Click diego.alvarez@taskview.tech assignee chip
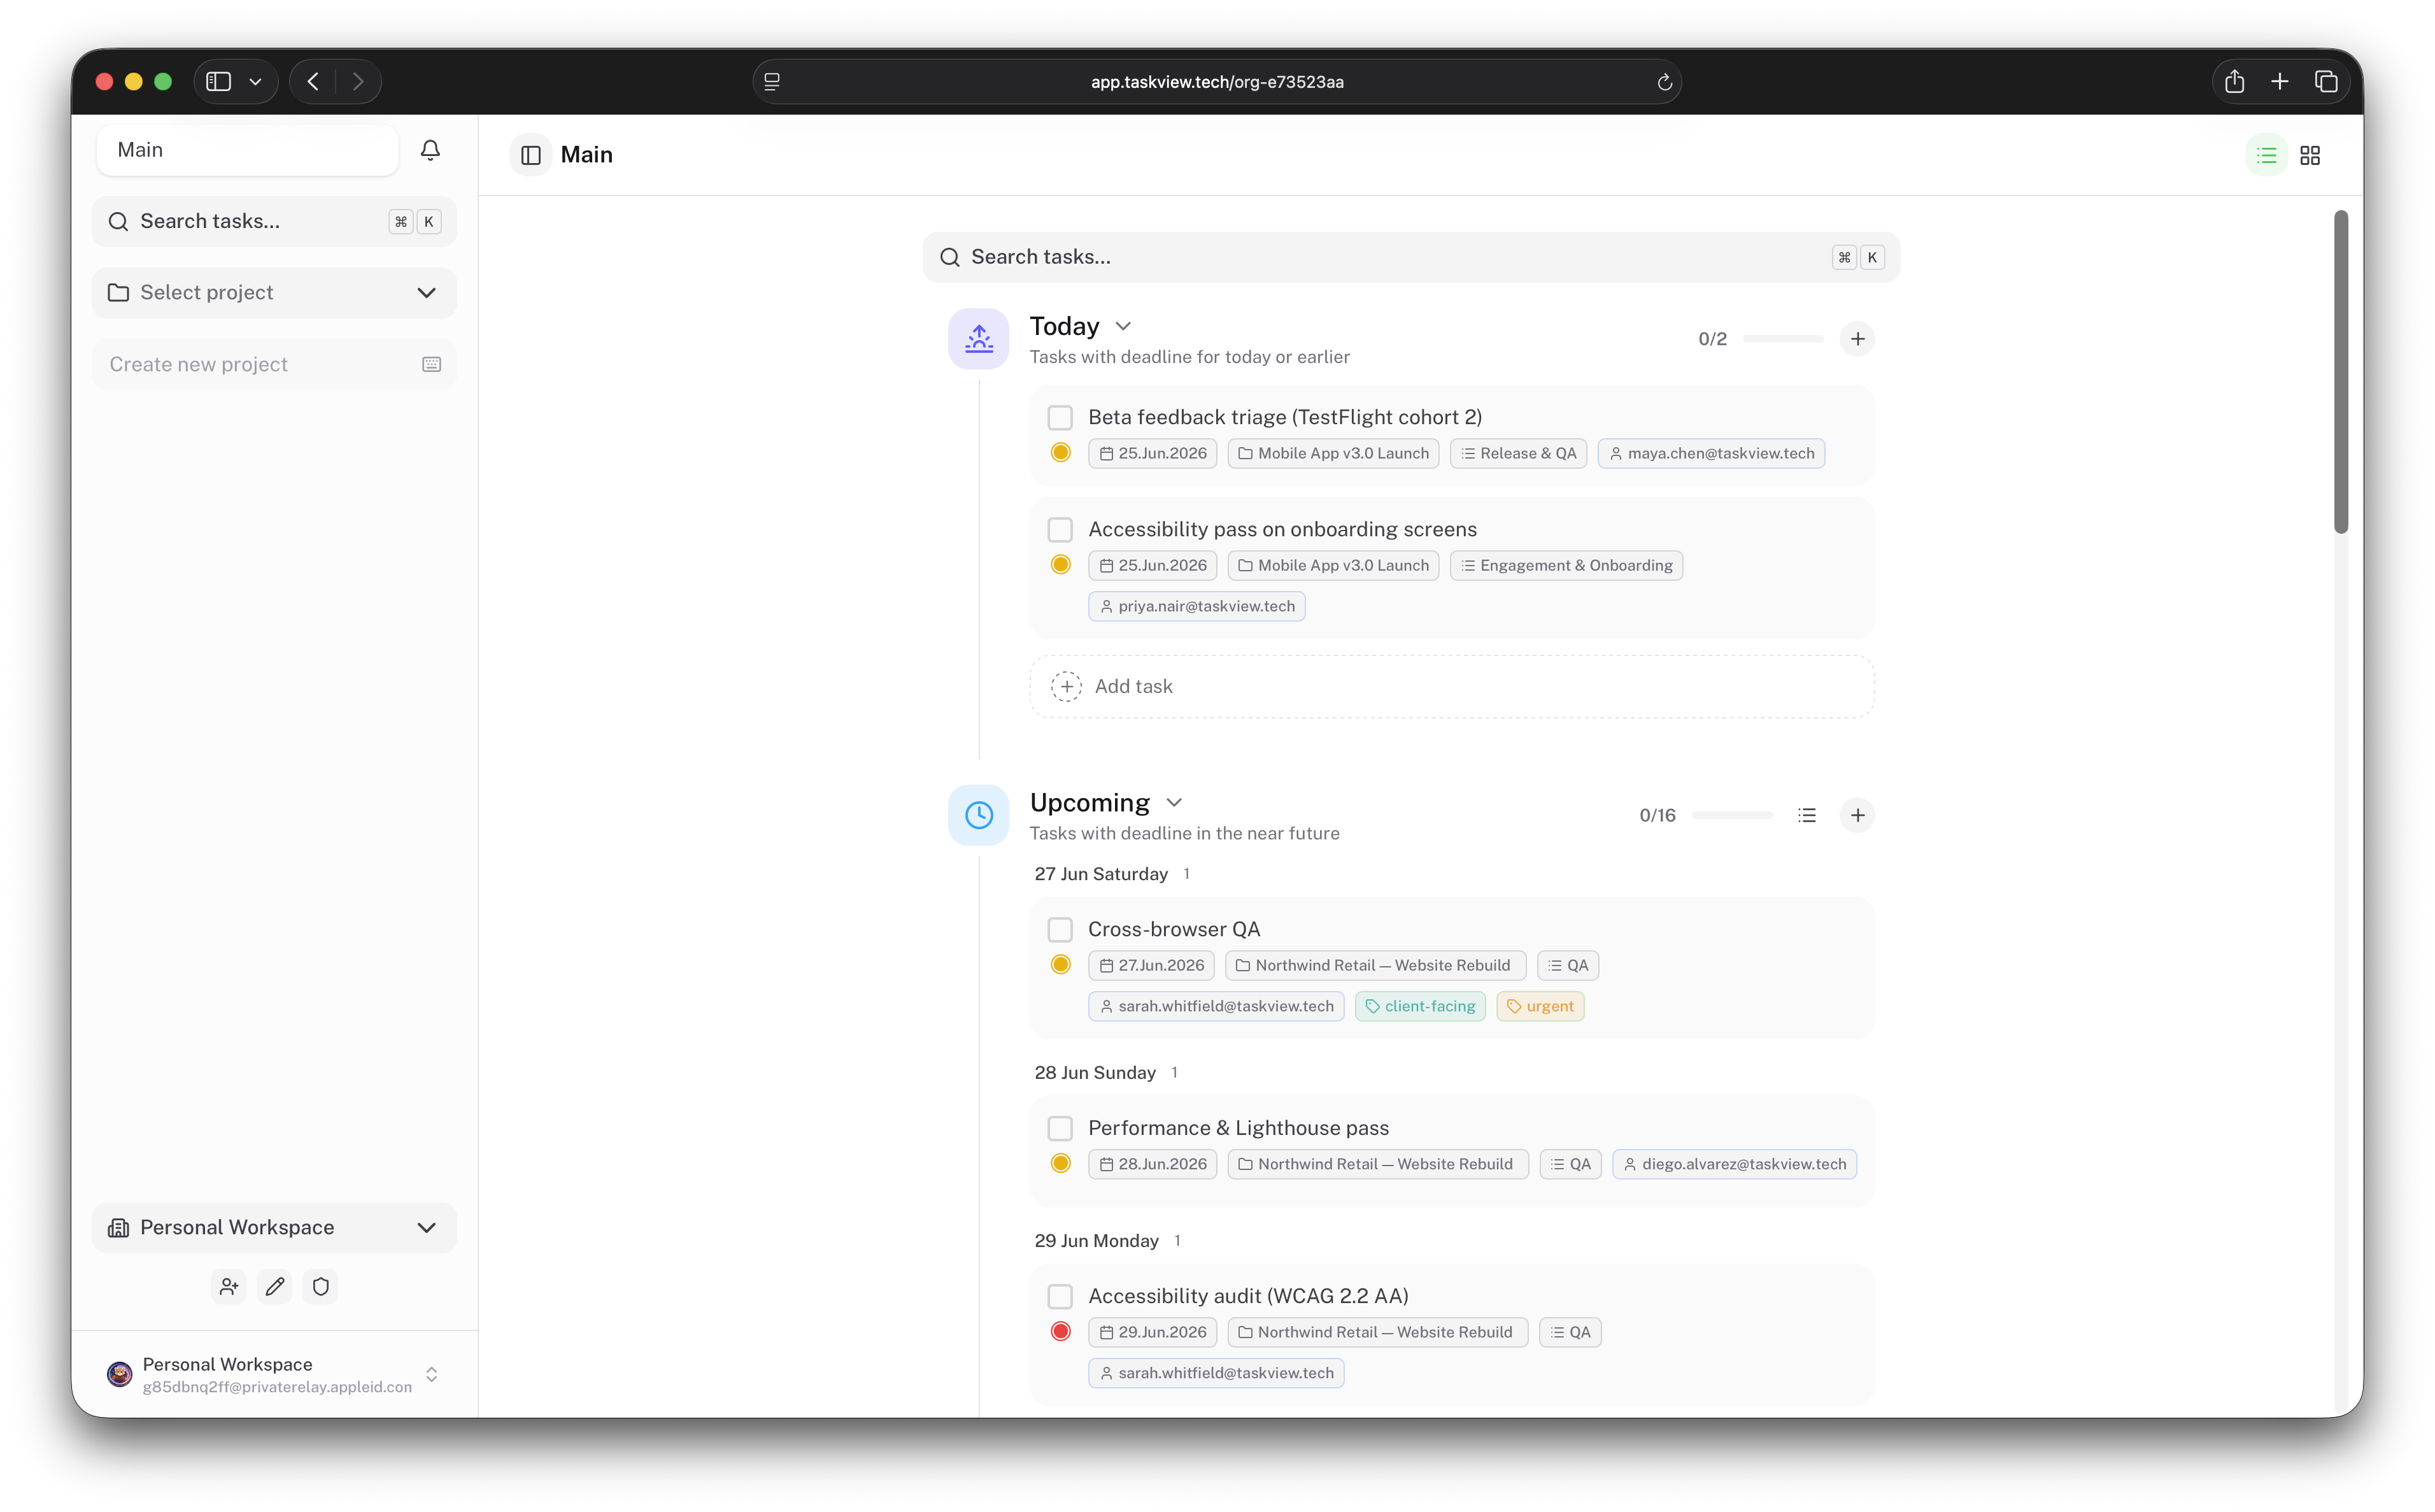Image resolution: width=2435 pixels, height=1512 pixels. pos(1735,1164)
